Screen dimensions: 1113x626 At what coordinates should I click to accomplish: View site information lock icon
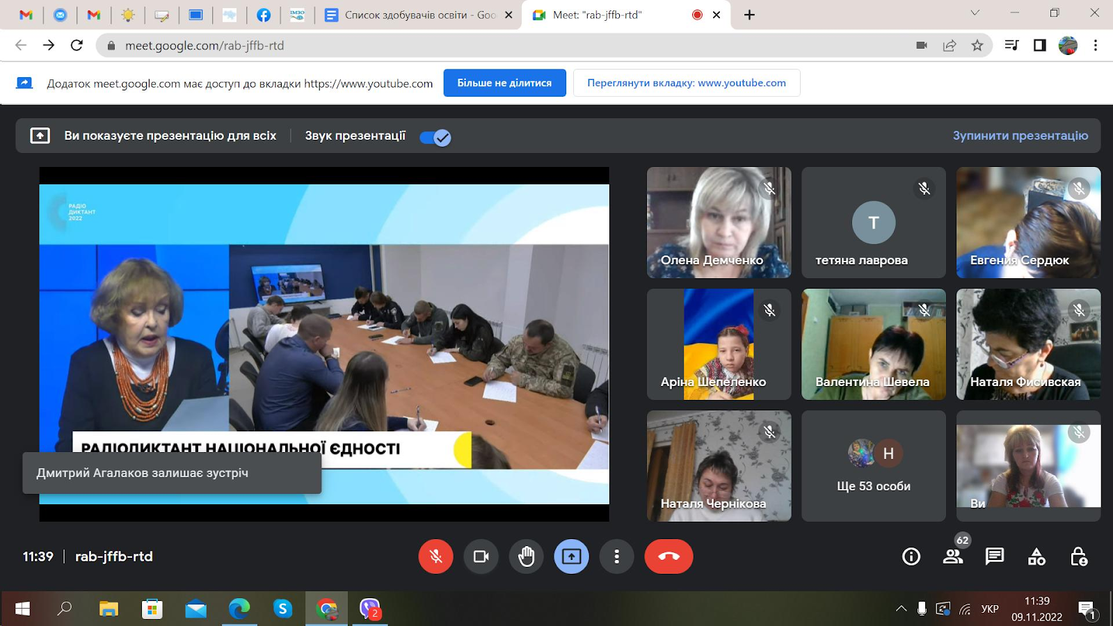click(x=111, y=45)
